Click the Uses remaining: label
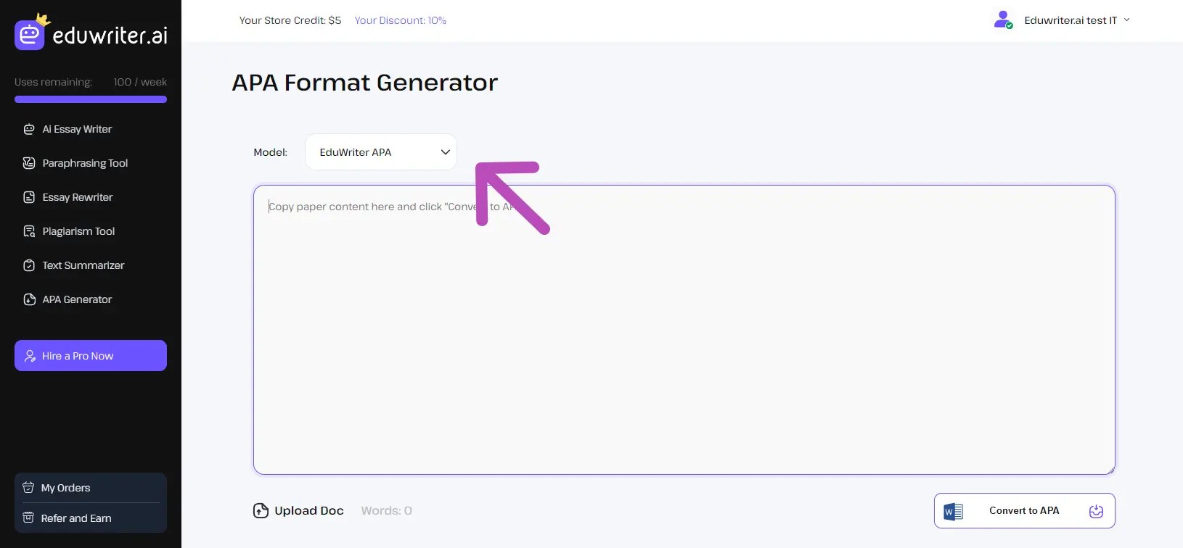The width and height of the screenshot is (1183, 548). pos(53,82)
